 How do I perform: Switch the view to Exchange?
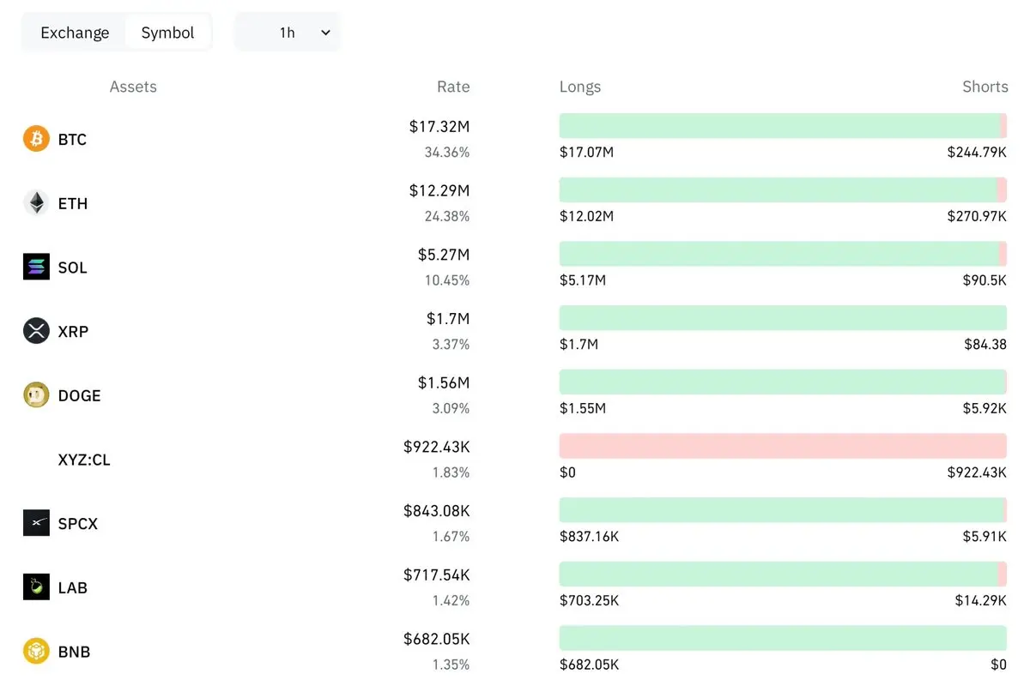pos(75,33)
